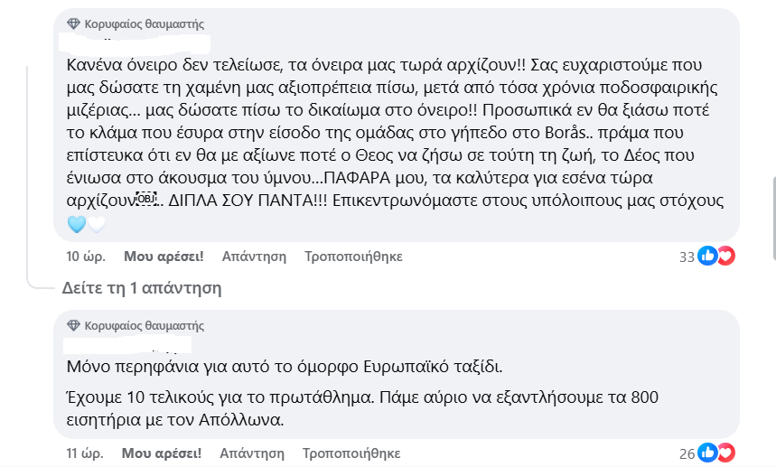Click the second comment's "Κορυφαίος θαυμαστής" label
This screenshot has height=467, width=776.
(144, 325)
